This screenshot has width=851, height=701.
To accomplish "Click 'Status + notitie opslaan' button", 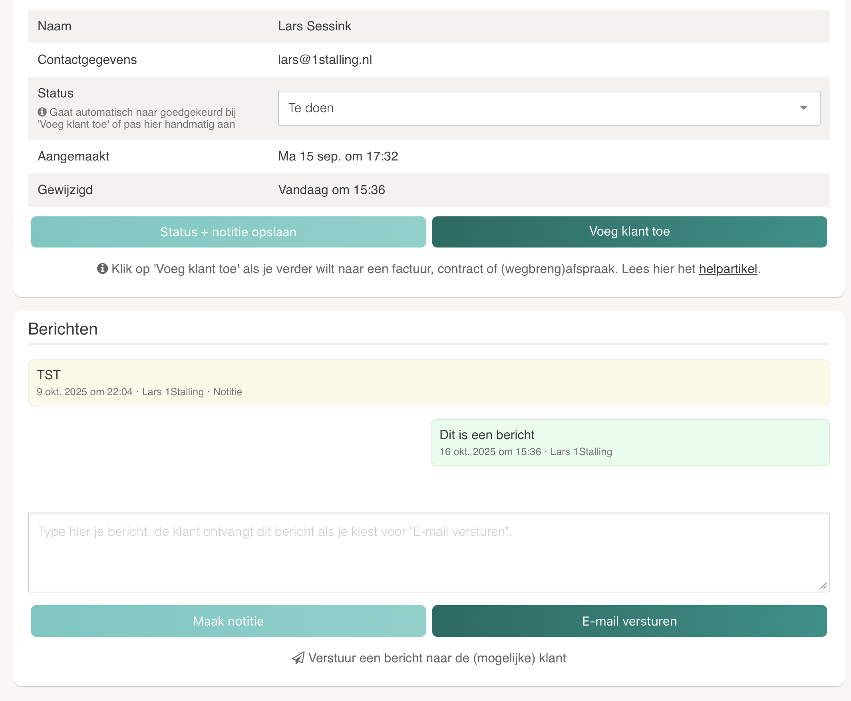I will click(x=228, y=232).
